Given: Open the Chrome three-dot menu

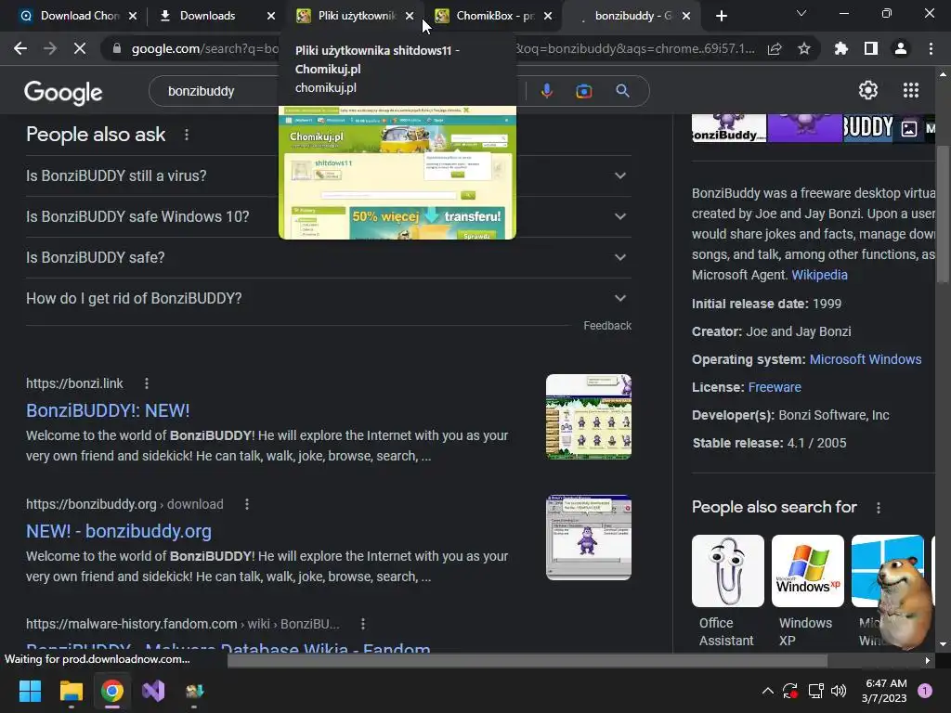Looking at the screenshot, I should (x=931, y=48).
